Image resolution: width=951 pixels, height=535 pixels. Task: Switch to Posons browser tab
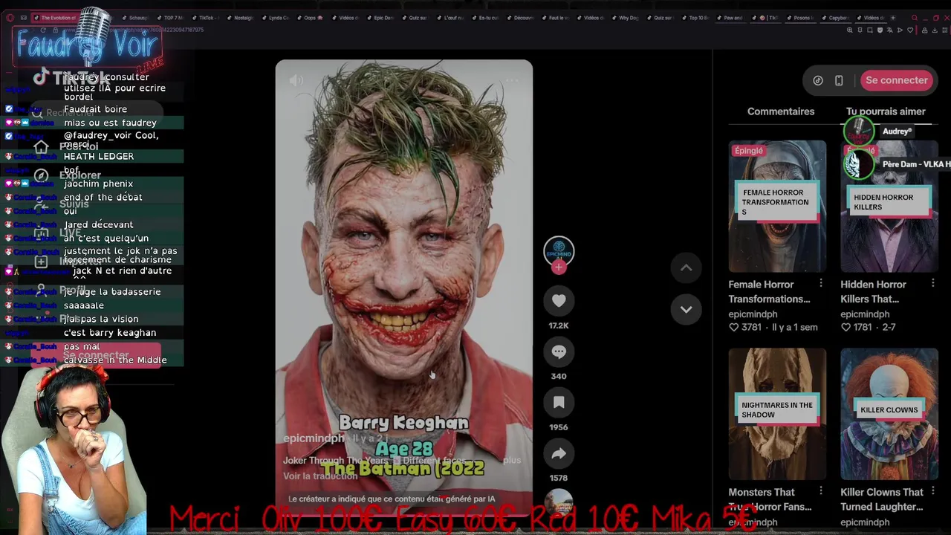pyautogui.click(x=799, y=18)
